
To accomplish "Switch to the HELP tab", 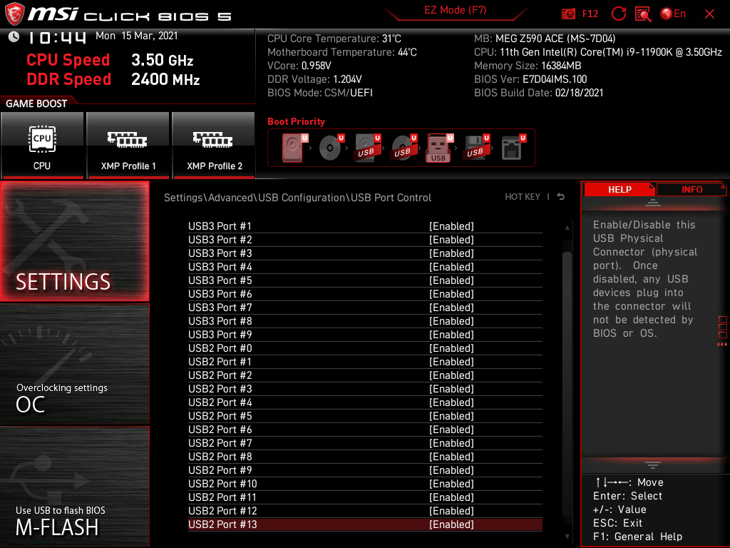I will [x=620, y=190].
